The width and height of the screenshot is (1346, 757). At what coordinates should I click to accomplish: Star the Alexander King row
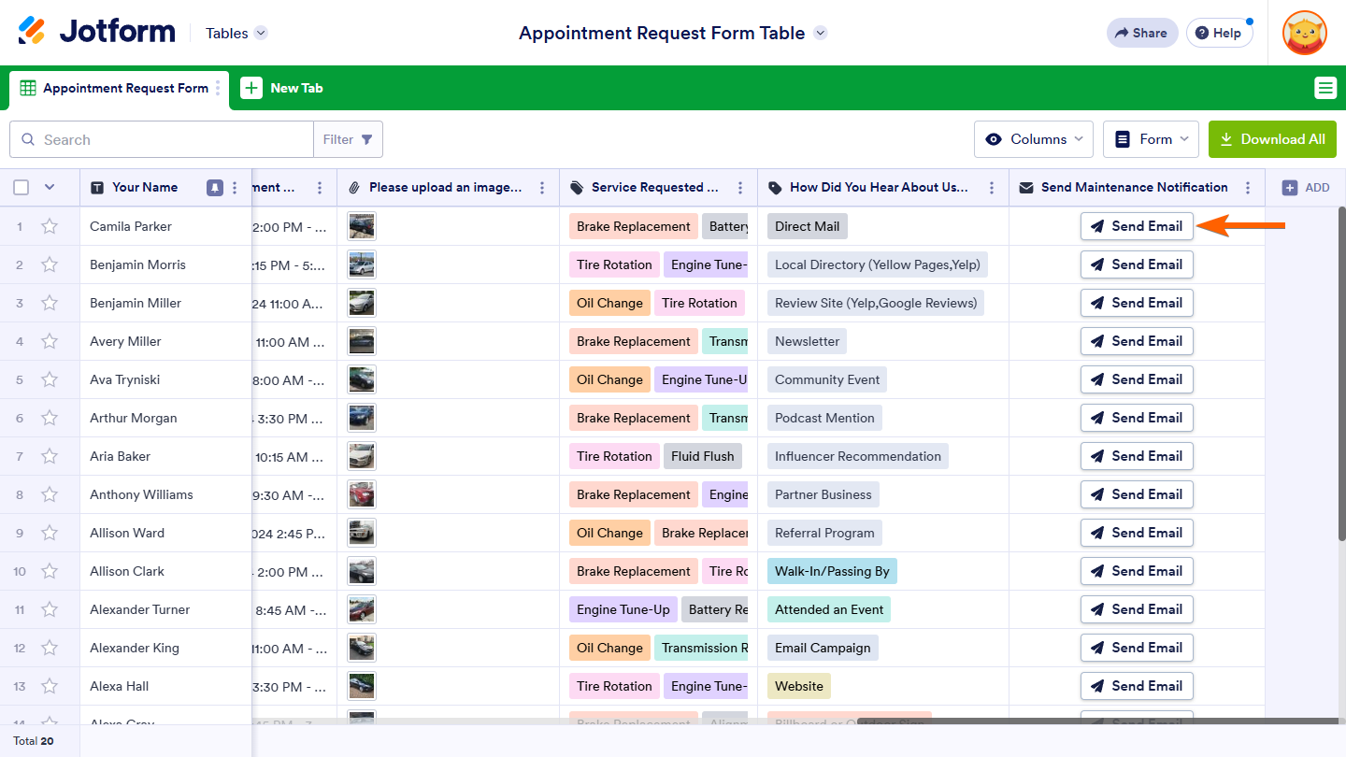click(x=50, y=648)
